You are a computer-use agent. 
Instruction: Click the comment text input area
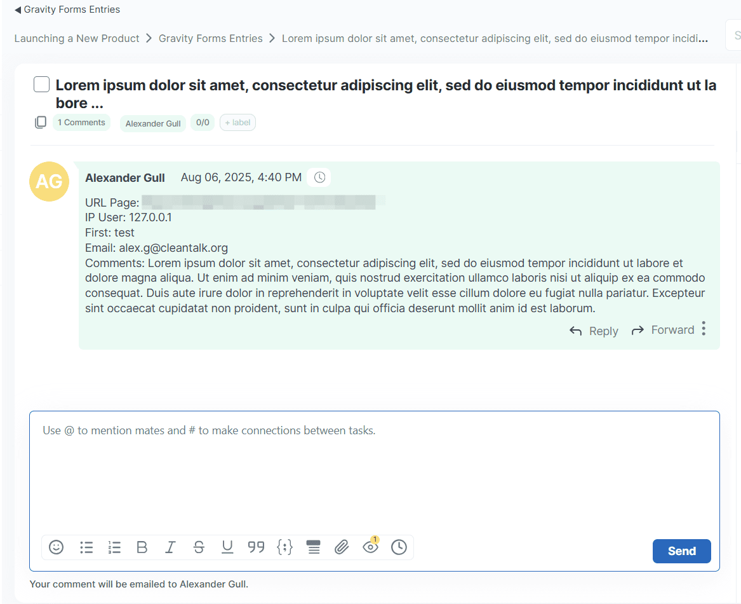click(375, 470)
